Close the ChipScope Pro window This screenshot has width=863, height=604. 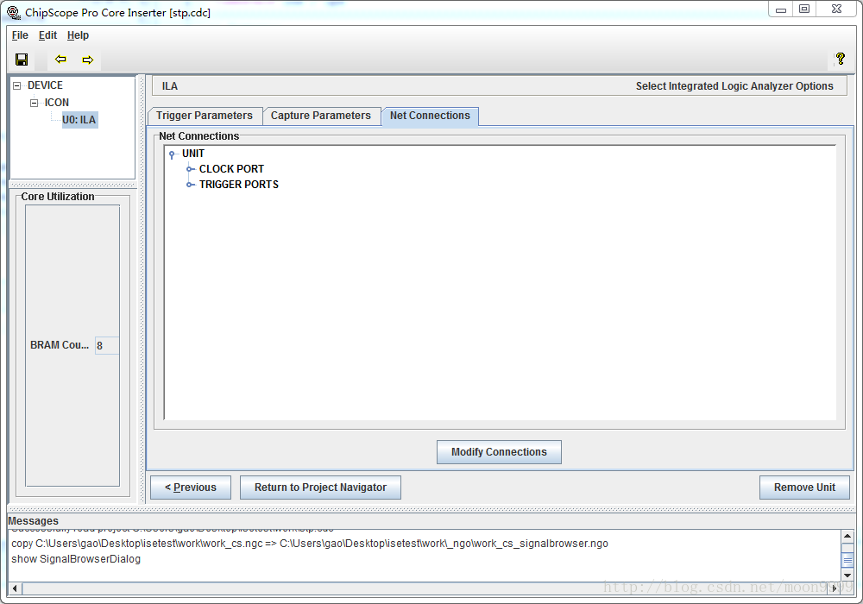tap(836, 9)
